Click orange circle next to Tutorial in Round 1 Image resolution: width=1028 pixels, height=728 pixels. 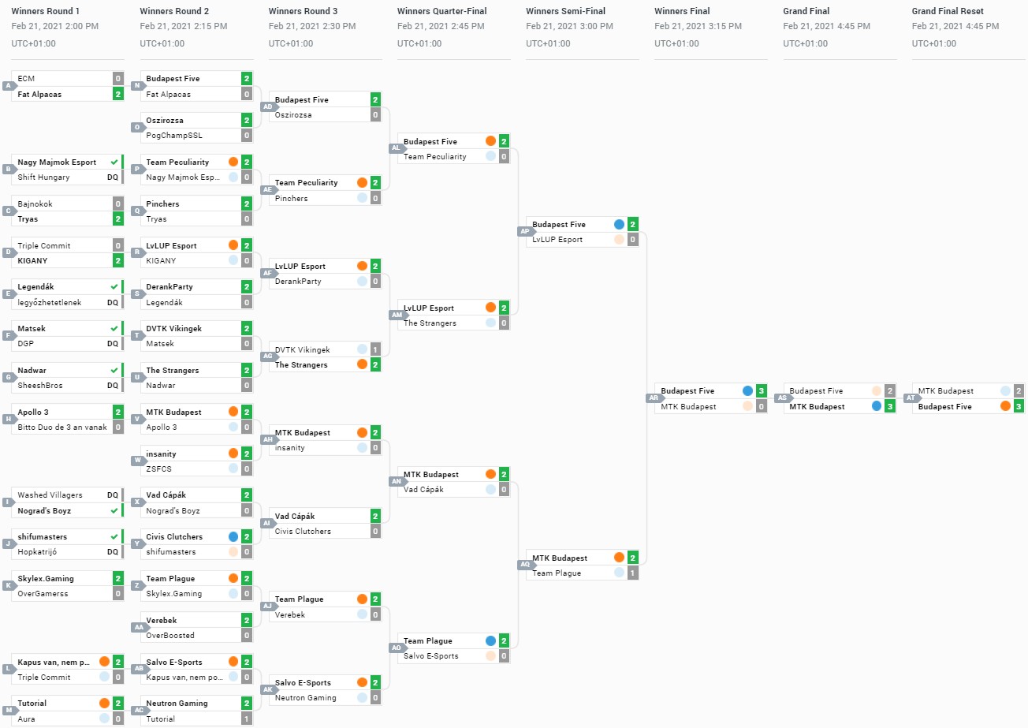tap(104, 703)
